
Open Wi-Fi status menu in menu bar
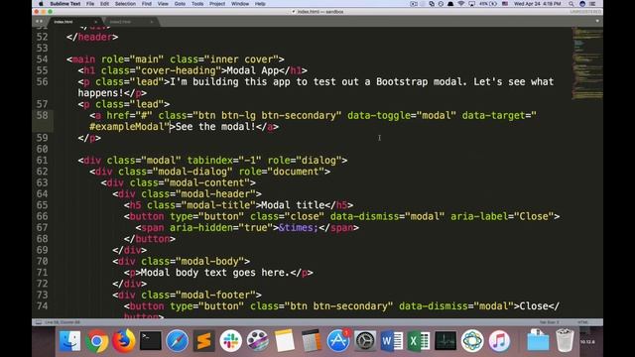click(460, 4)
